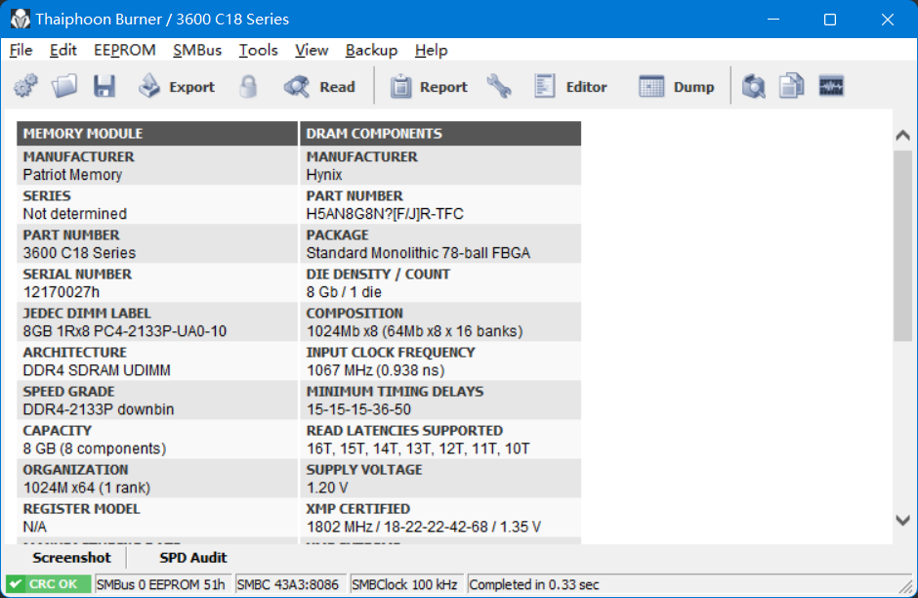Viewport: 918px width, 598px height.
Task: Click the copy documents icon
Action: click(791, 87)
